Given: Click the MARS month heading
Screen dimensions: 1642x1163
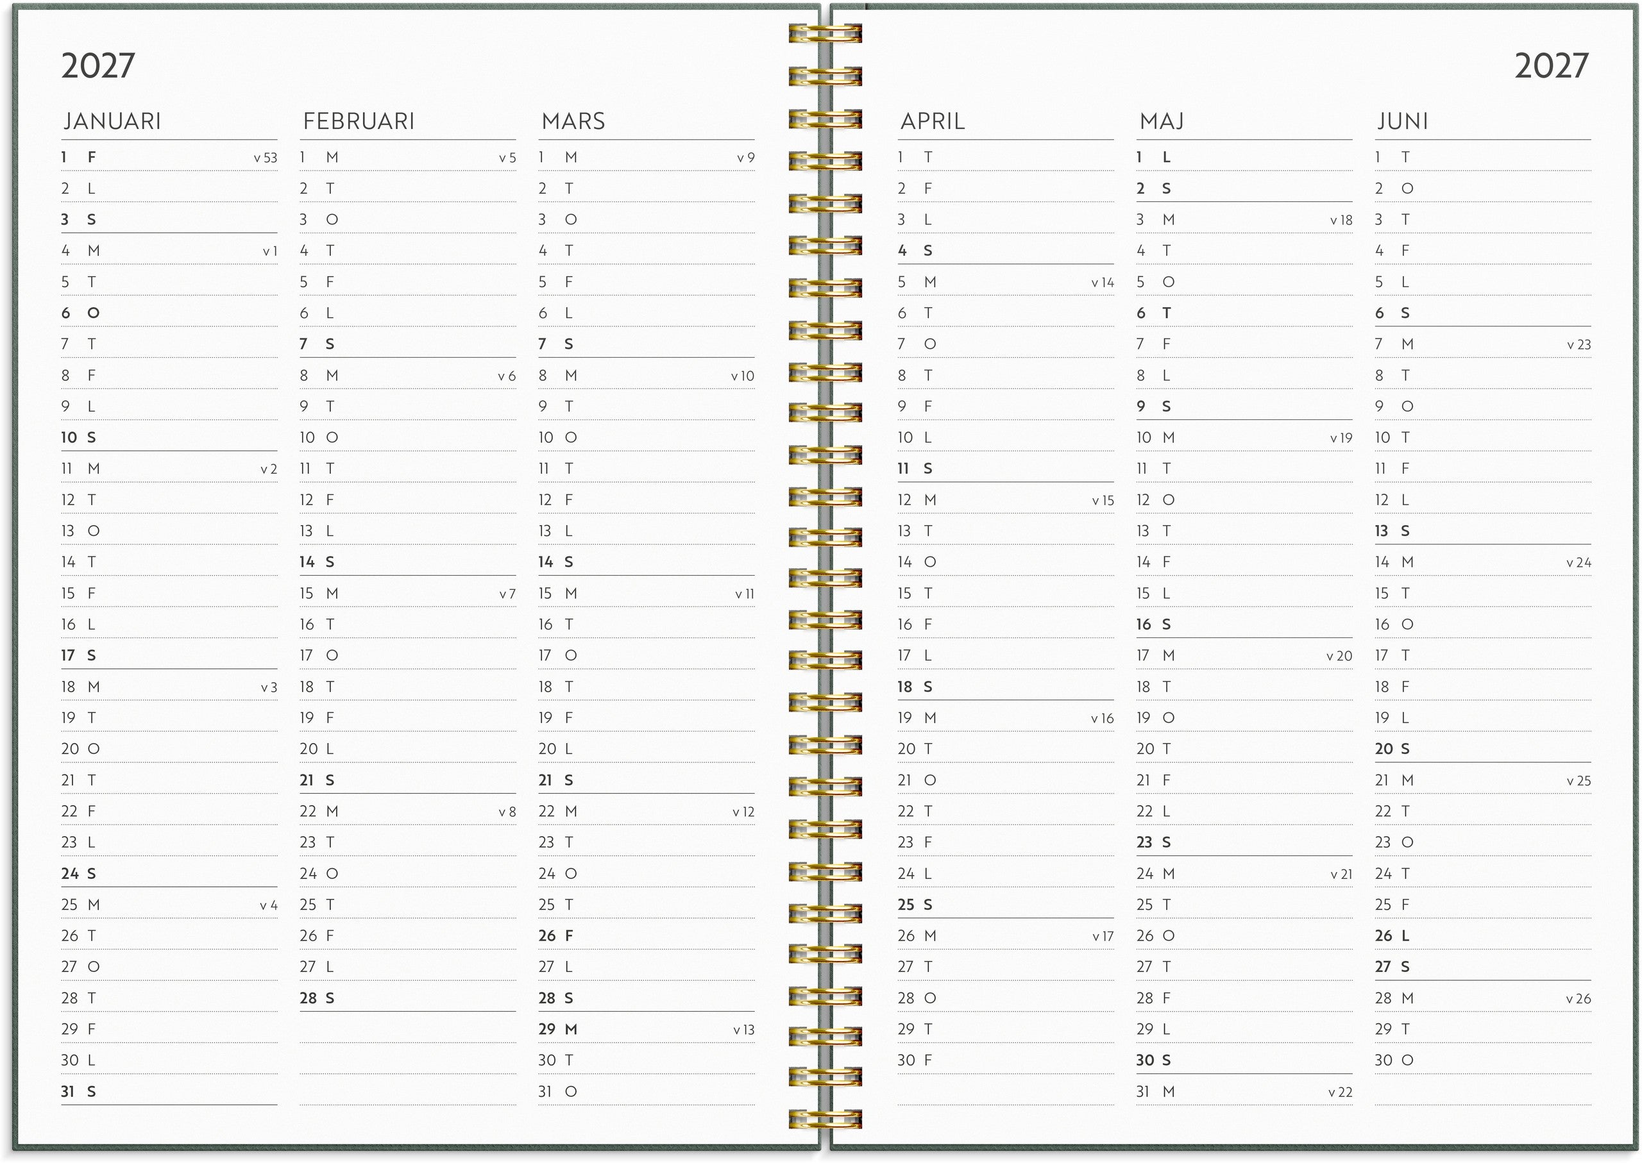Looking at the screenshot, I should (573, 121).
